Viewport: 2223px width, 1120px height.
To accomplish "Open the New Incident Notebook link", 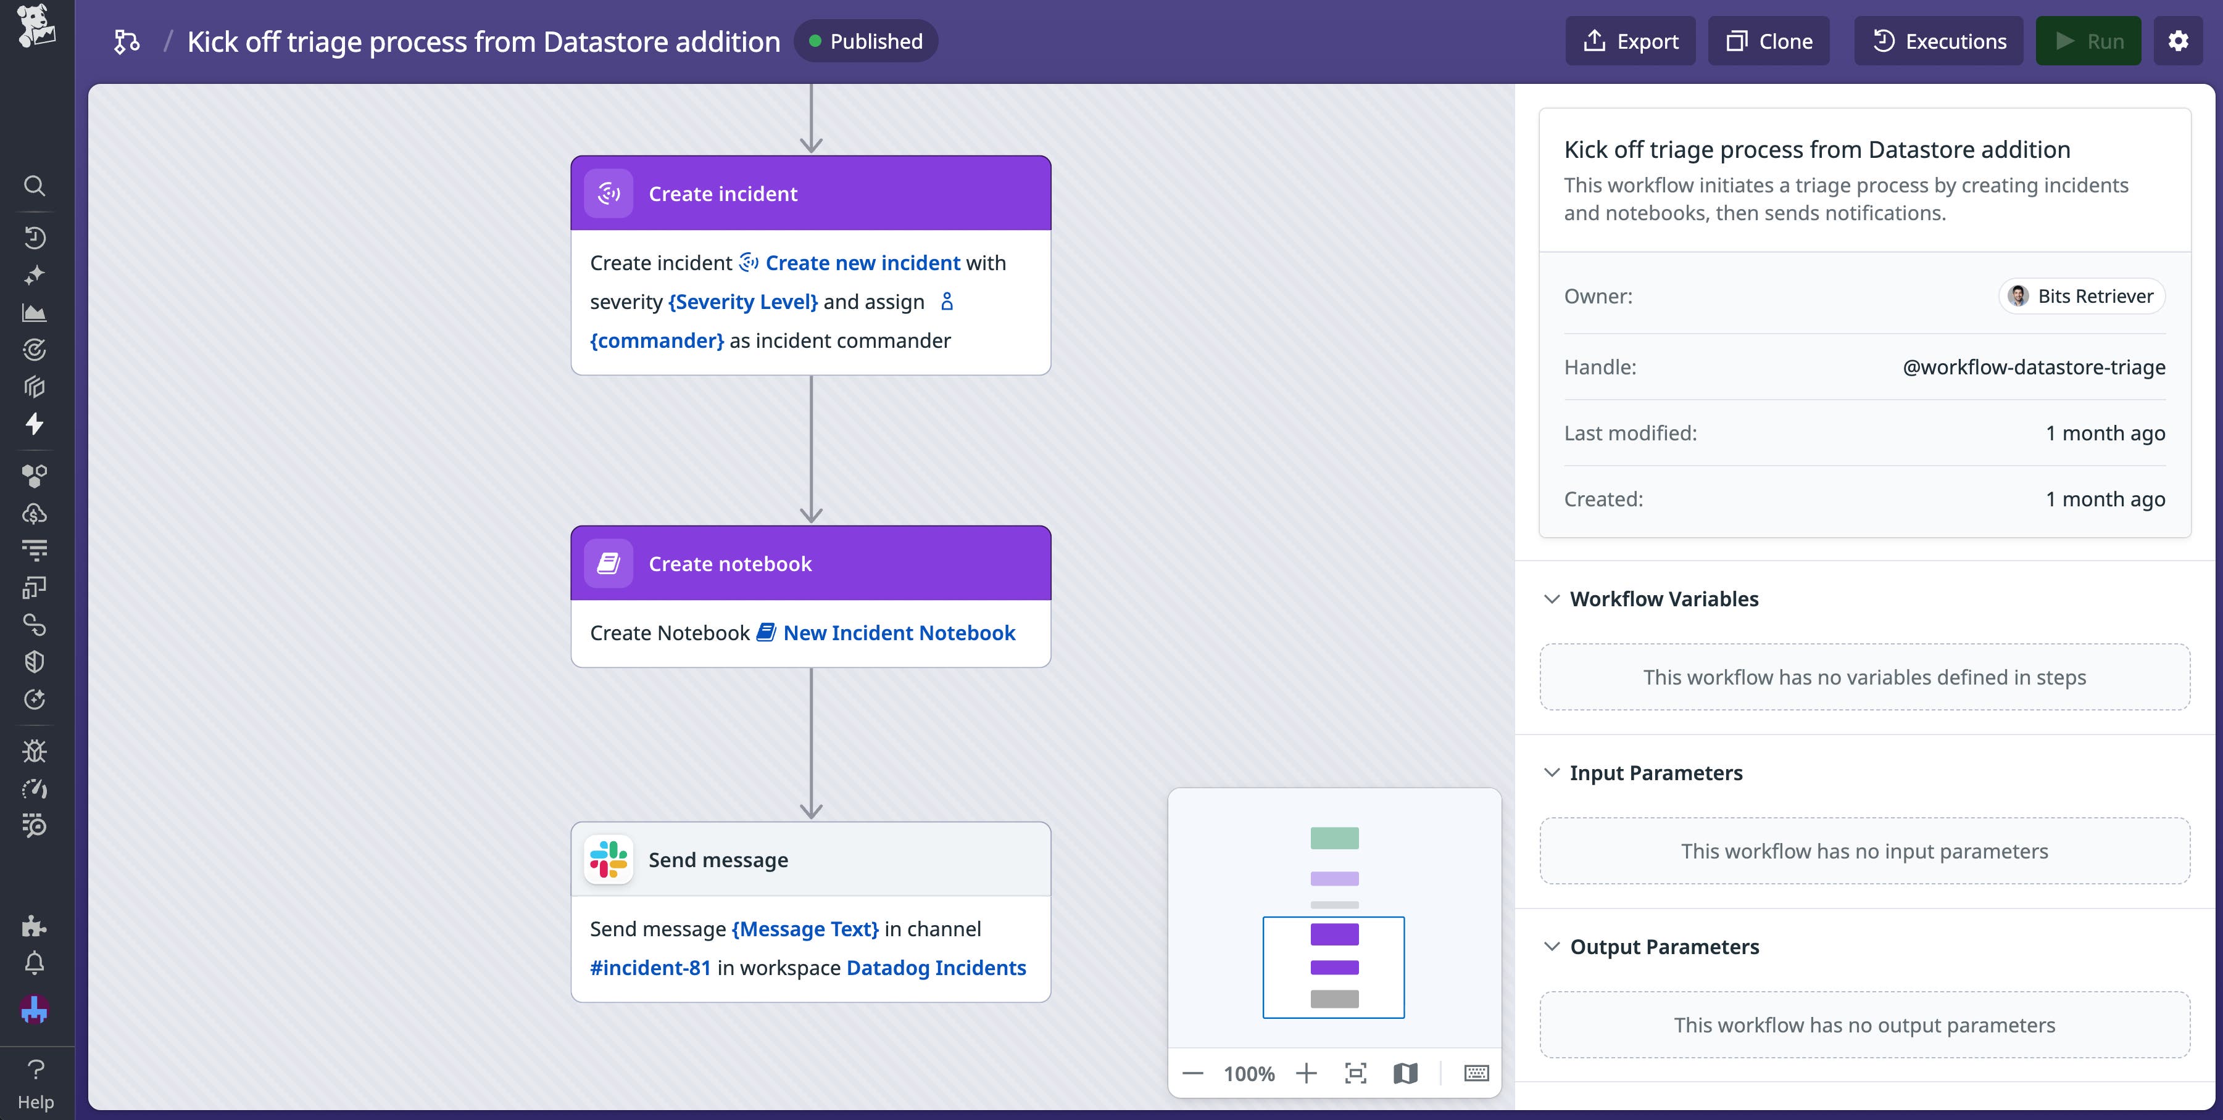I will coord(899,632).
